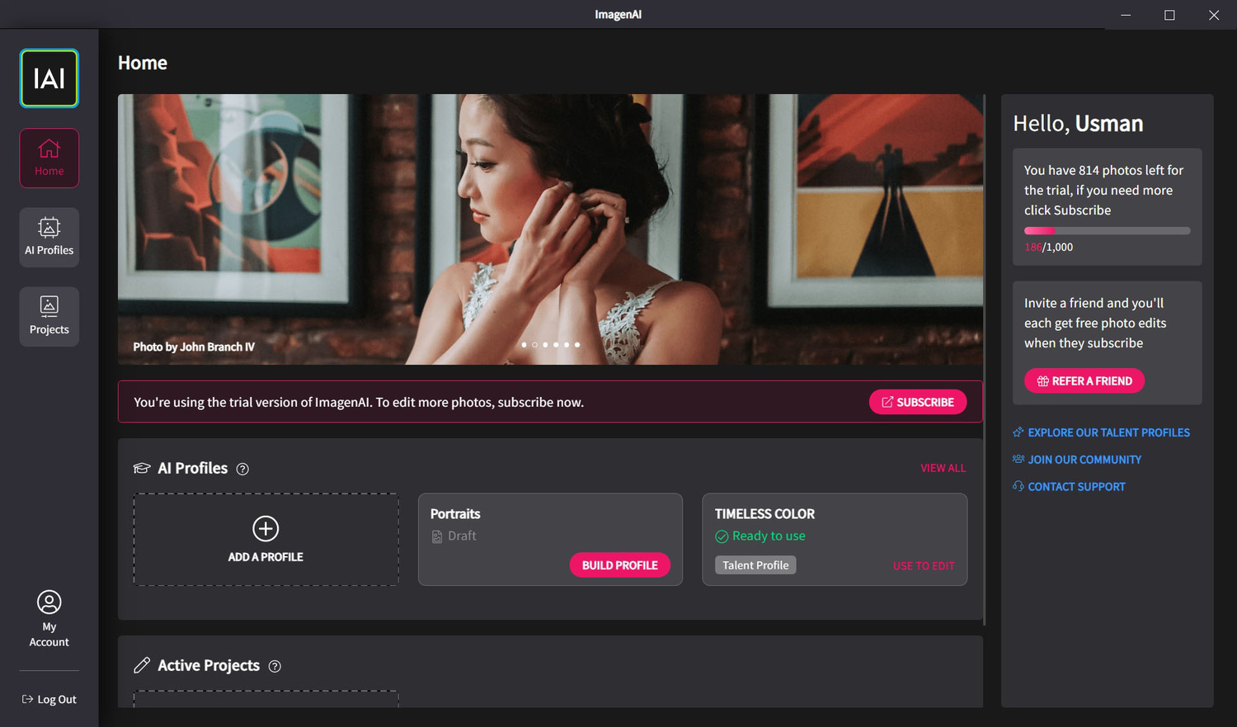
Task: Click VIEW ALL in AI Profiles
Action: coord(943,468)
